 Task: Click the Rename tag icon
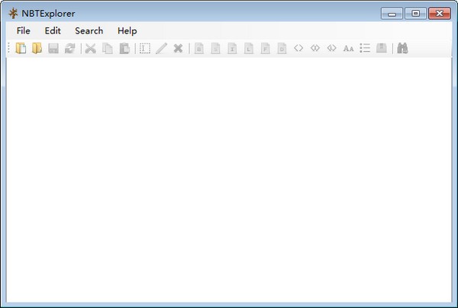click(145, 48)
